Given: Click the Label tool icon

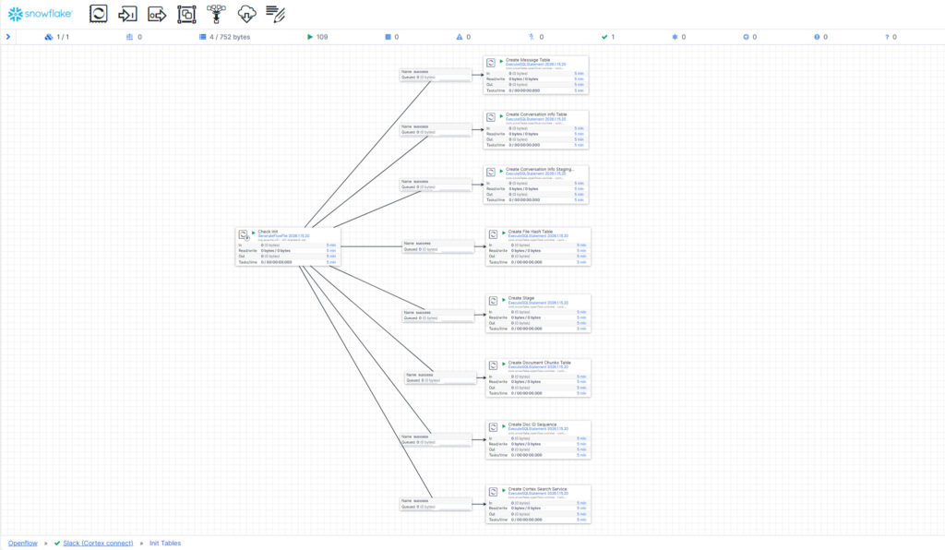Looking at the screenshot, I should [x=275, y=14].
